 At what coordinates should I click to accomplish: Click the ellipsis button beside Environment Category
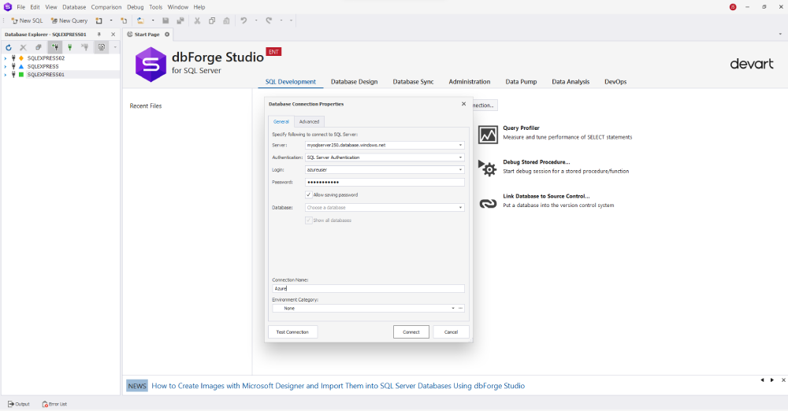tap(460, 309)
